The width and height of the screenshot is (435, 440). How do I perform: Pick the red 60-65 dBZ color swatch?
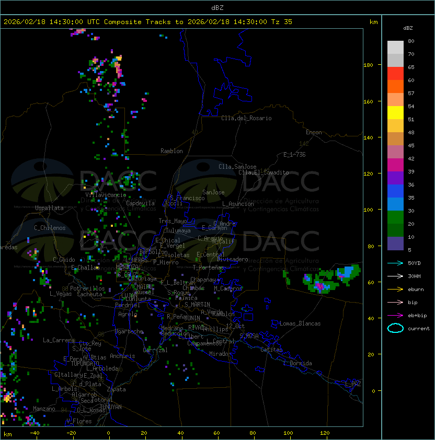[395, 74]
